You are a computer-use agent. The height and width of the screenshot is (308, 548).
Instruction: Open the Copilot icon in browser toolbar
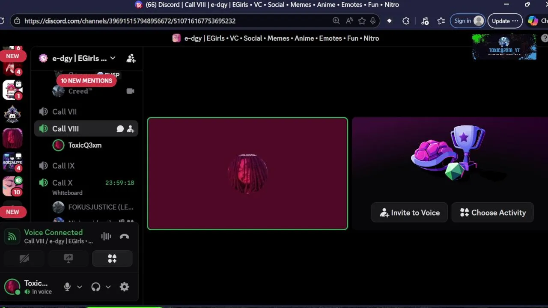point(533,21)
